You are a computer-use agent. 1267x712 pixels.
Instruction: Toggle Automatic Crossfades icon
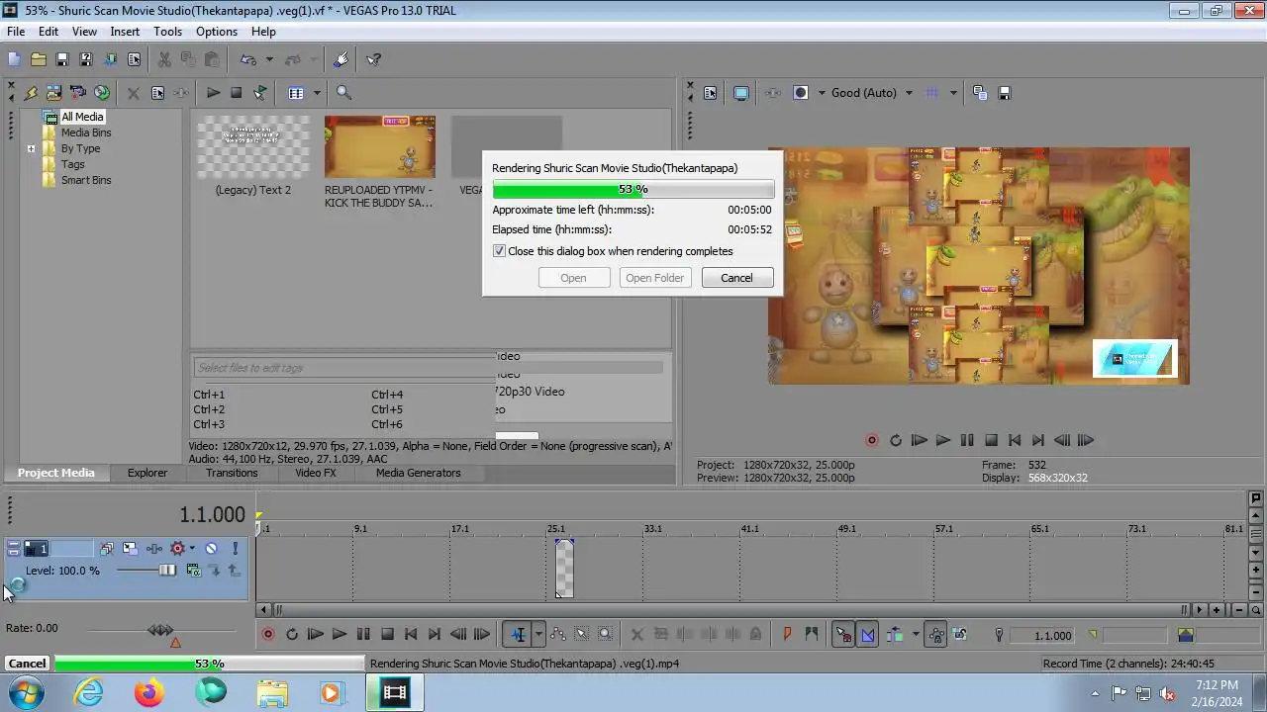tap(867, 635)
